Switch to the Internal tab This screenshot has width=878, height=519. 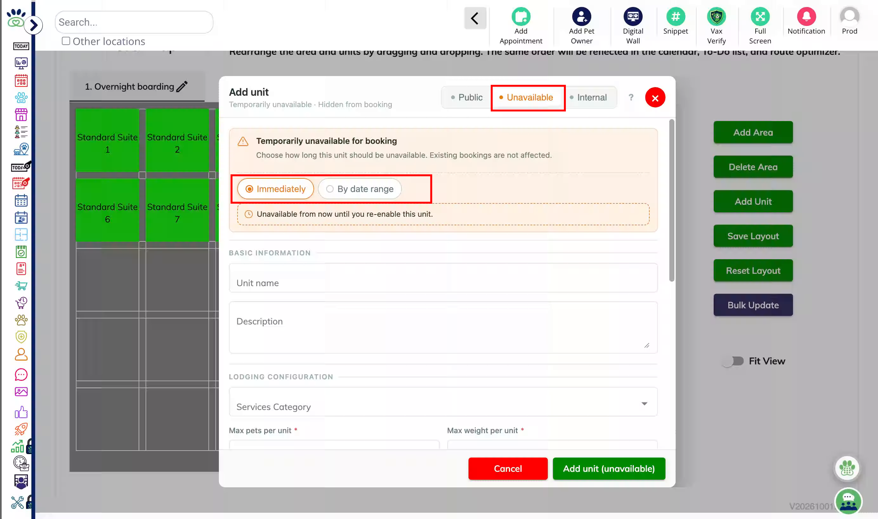(588, 98)
